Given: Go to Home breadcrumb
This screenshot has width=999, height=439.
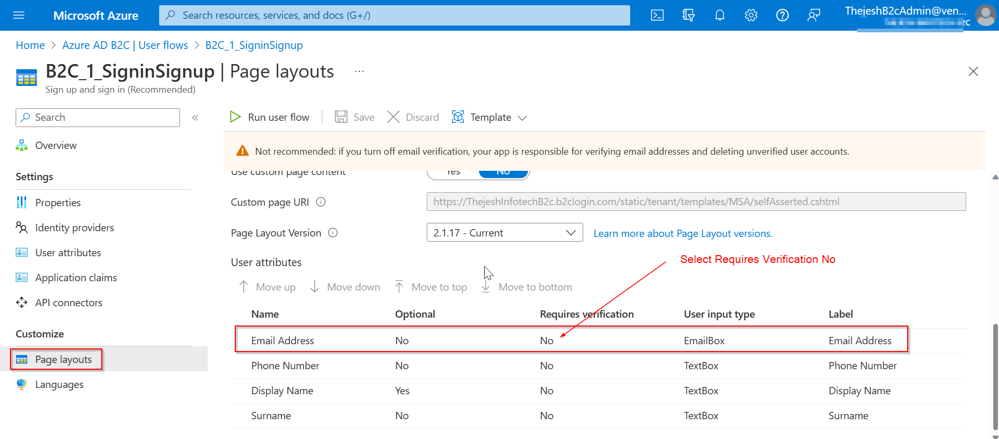Looking at the screenshot, I should [30, 45].
